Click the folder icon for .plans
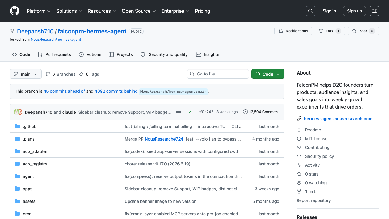The image size is (389, 219). tap(17, 139)
